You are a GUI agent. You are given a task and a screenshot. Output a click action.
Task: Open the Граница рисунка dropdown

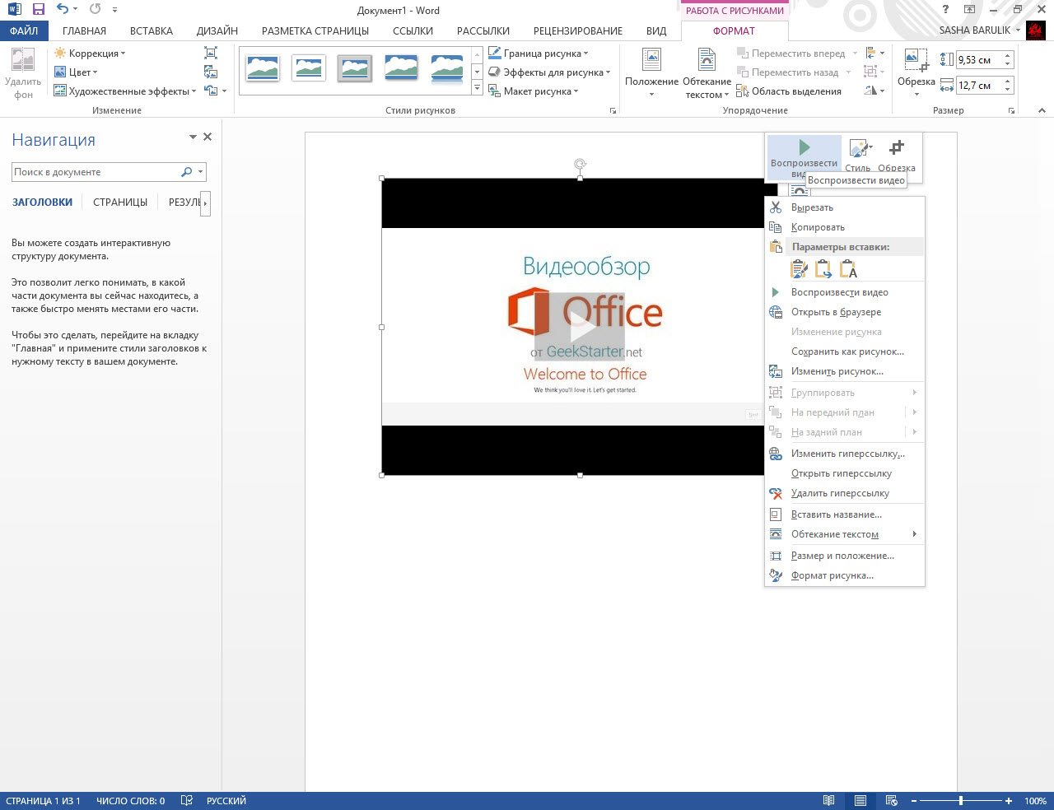click(539, 54)
